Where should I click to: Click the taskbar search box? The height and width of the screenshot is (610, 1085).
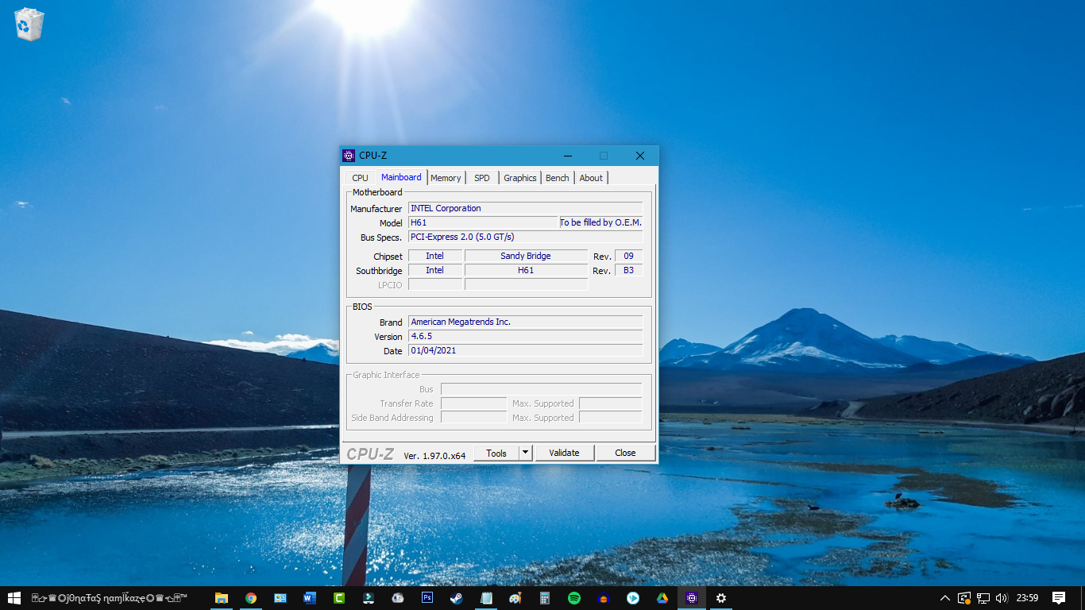(x=109, y=598)
